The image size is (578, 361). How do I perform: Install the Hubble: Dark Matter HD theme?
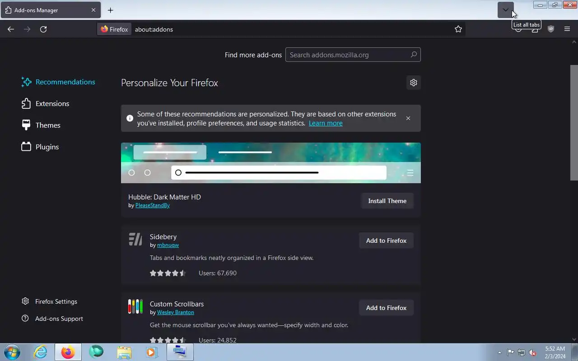click(387, 201)
